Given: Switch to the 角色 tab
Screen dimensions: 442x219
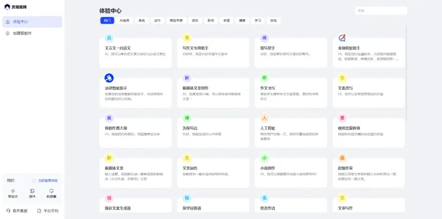Looking at the screenshot, I should [141, 20].
